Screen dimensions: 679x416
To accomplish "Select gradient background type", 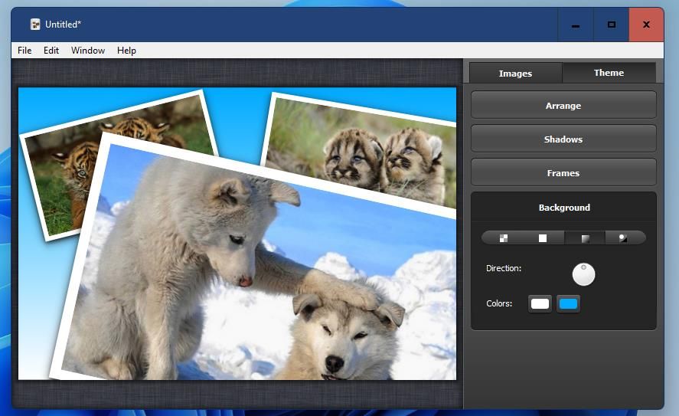I will point(585,238).
